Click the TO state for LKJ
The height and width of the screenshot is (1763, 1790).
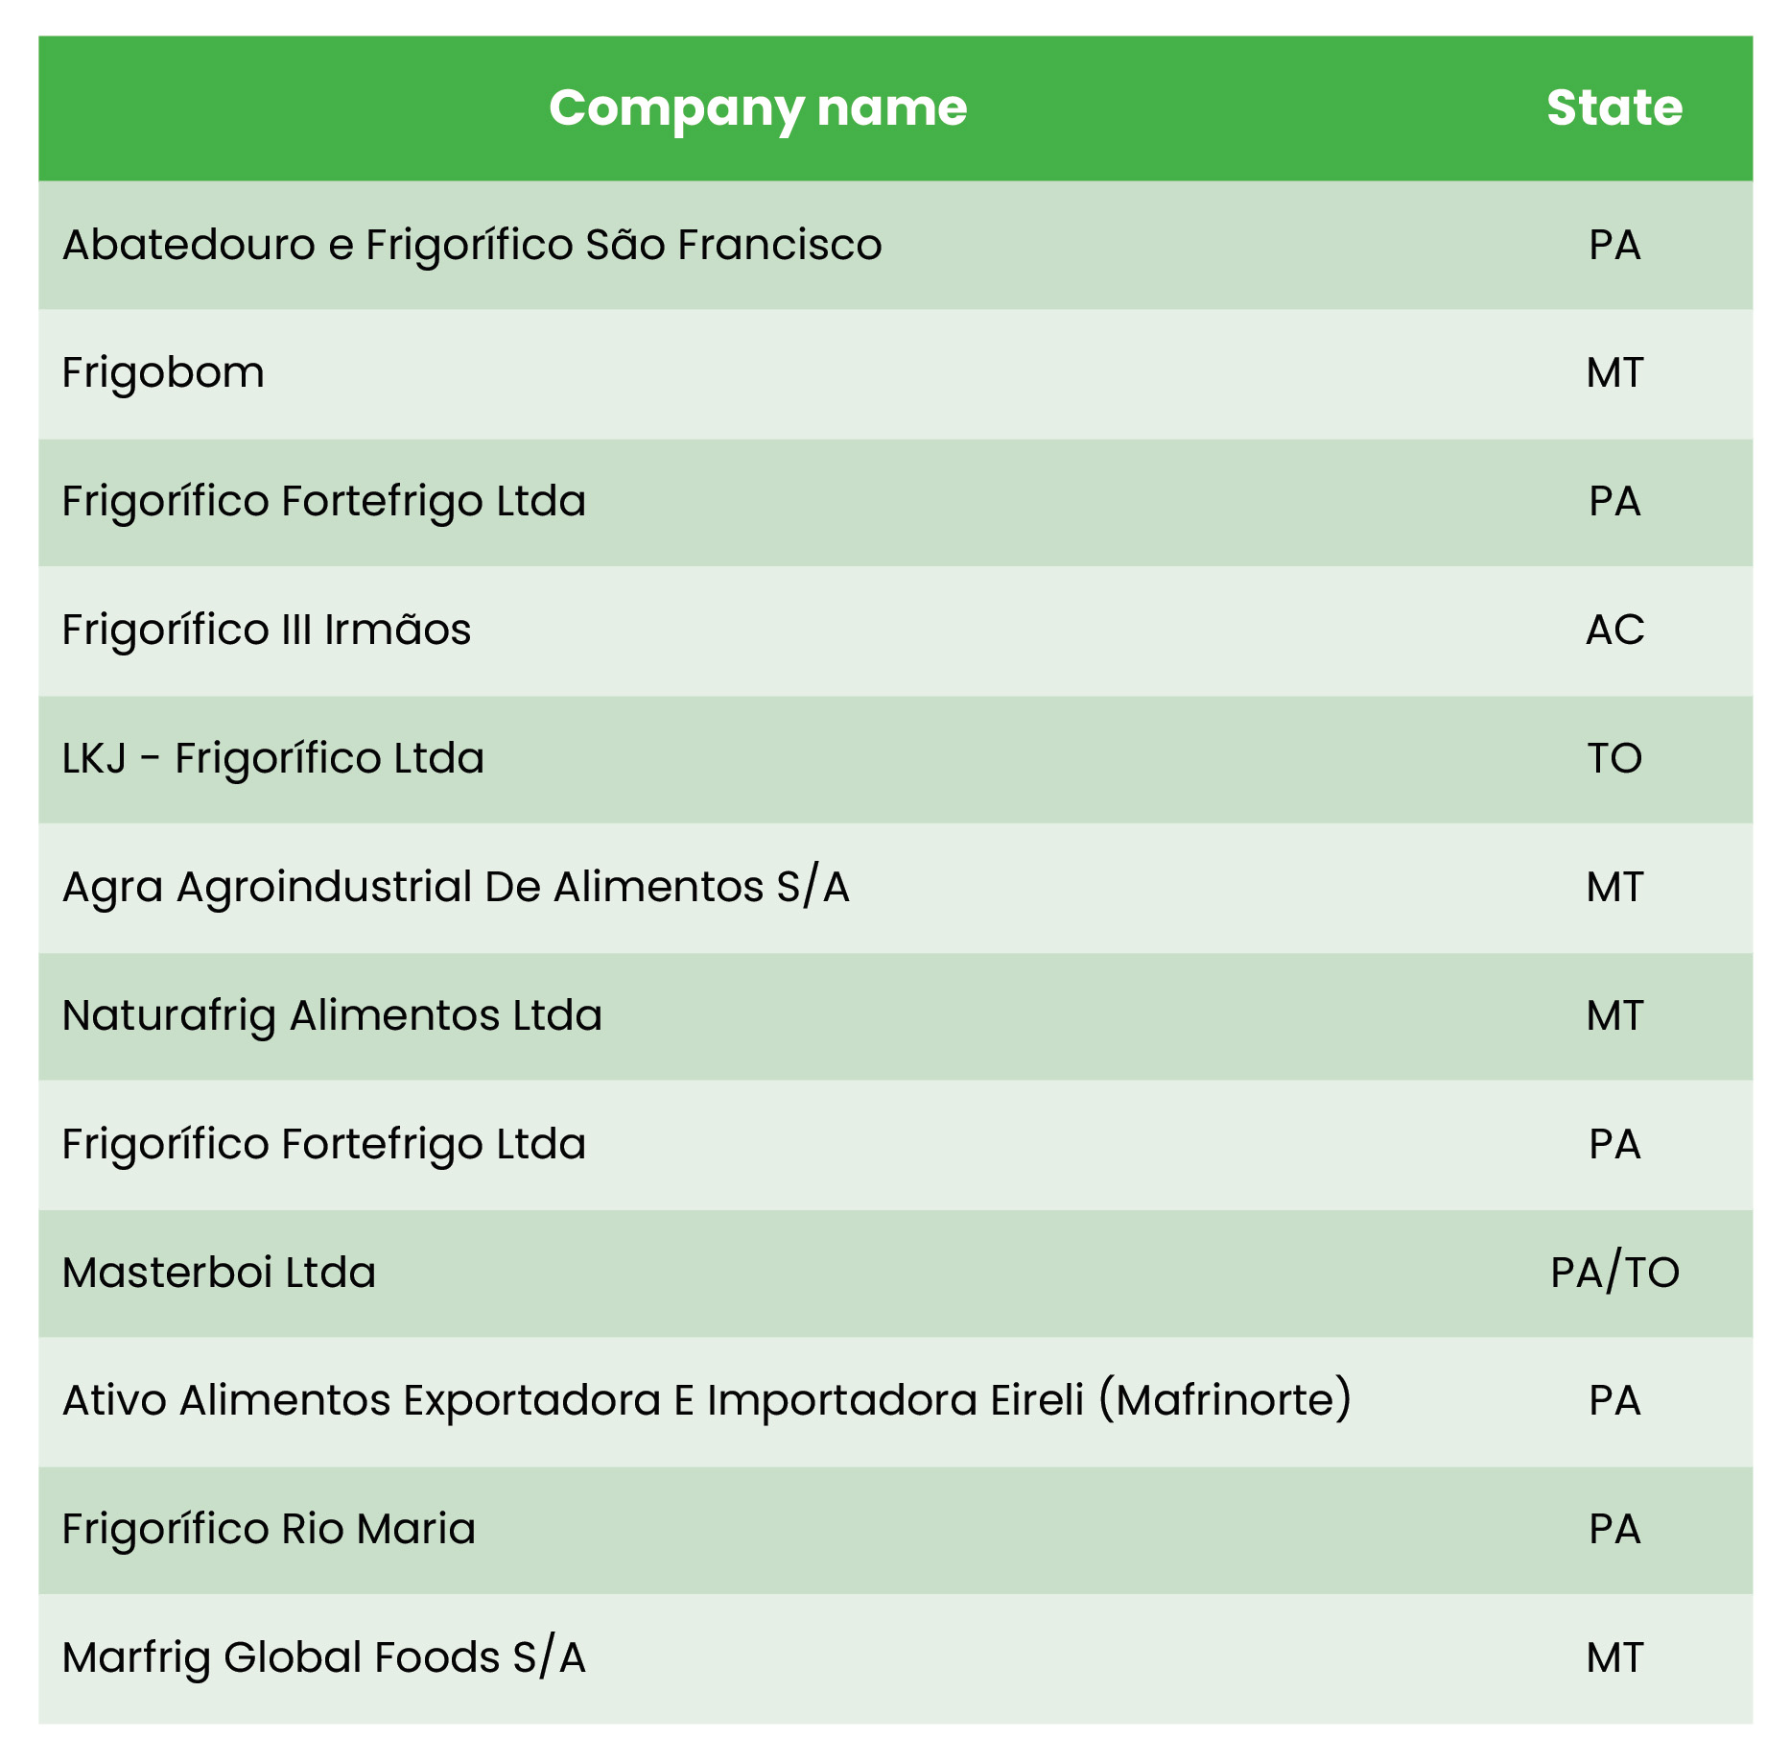1614,759
